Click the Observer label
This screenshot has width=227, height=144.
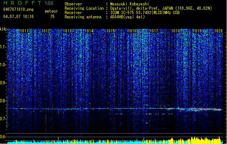(x=73, y=4)
